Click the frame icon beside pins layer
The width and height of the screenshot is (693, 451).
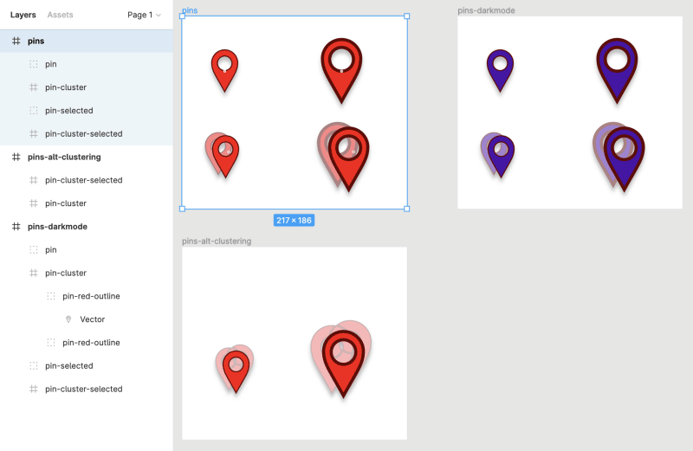coord(16,41)
